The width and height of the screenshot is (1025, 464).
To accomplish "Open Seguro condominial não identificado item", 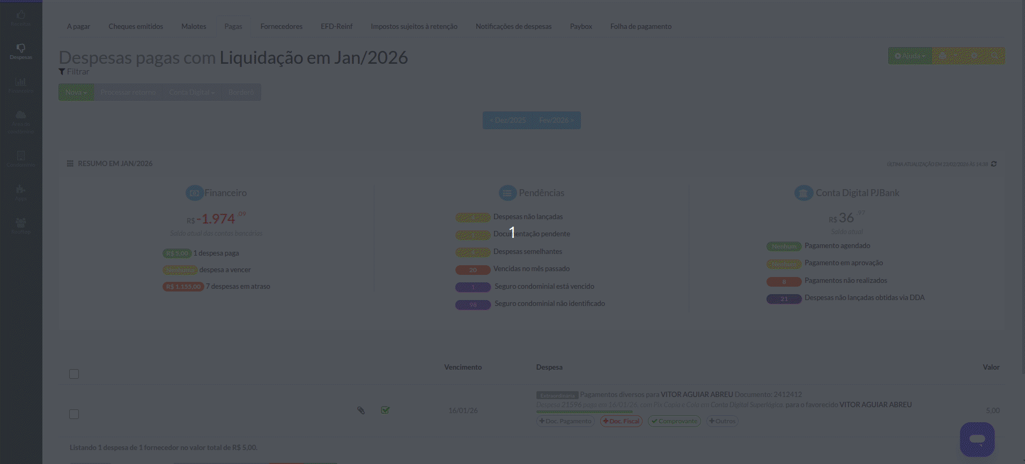I will pos(550,304).
